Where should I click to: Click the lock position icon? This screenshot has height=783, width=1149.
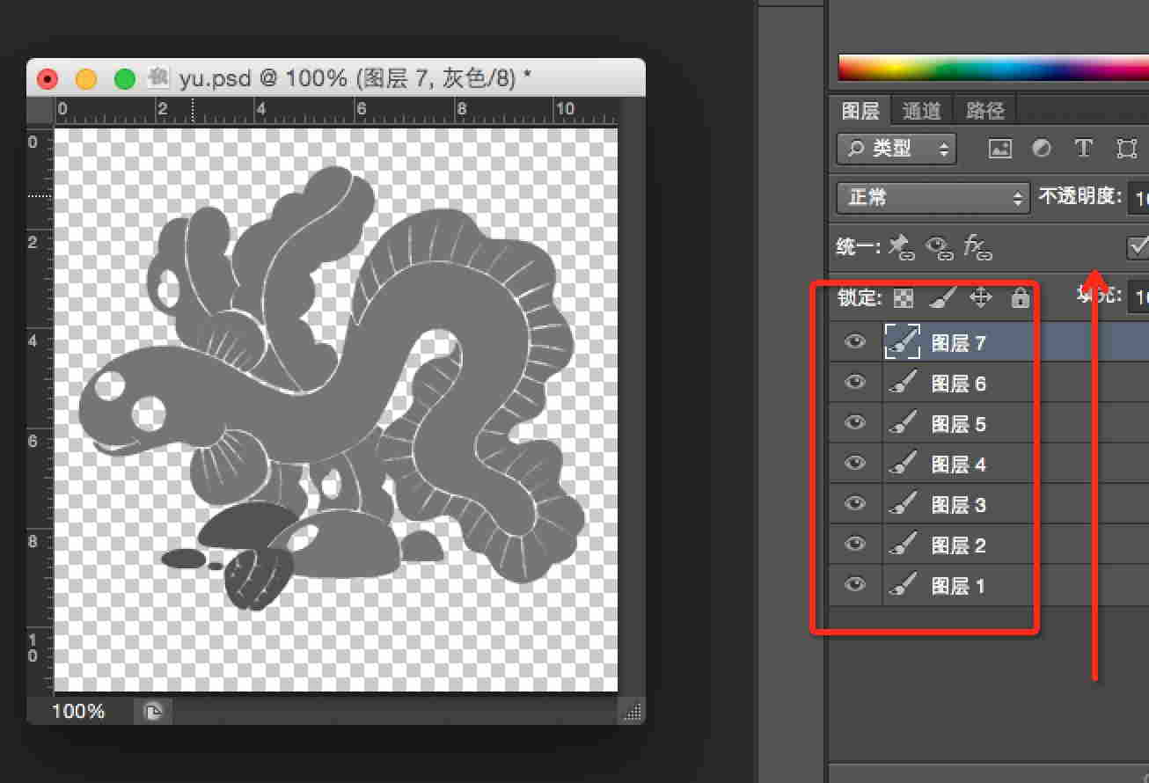pyautogui.click(x=980, y=298)
